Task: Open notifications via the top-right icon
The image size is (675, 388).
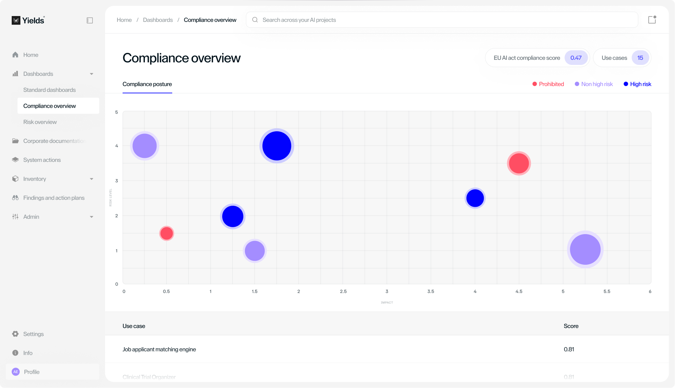Action: (652, 19)
